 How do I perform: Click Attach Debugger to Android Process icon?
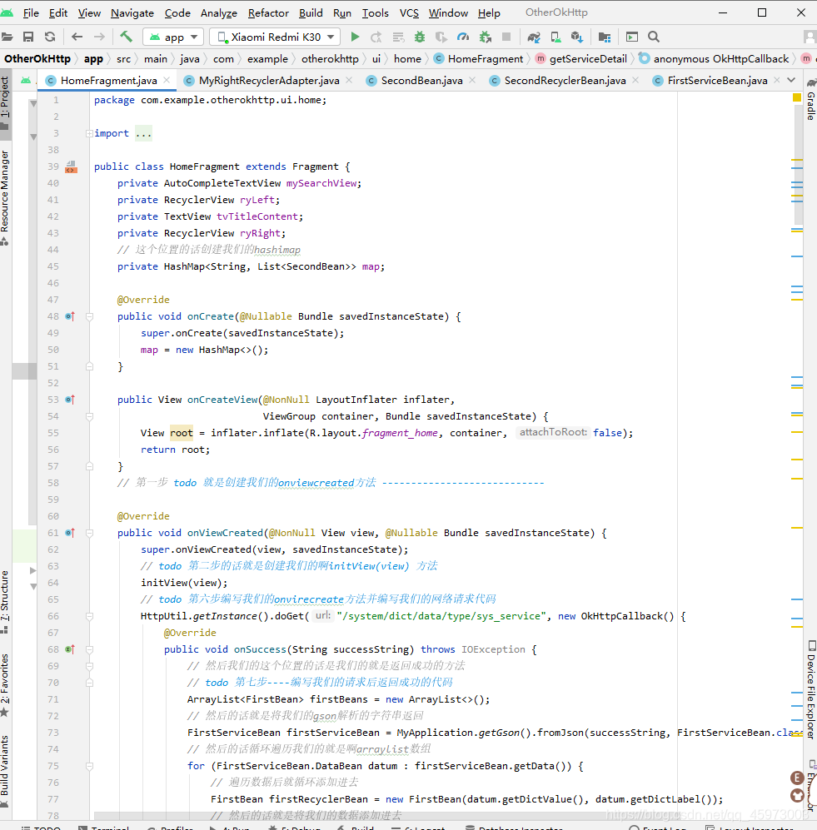(x=485, y=37)
